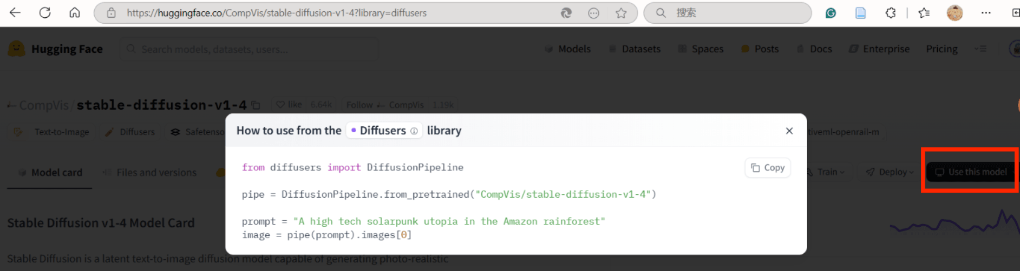Expand the Train dropdown

click(x=826, y=172)
